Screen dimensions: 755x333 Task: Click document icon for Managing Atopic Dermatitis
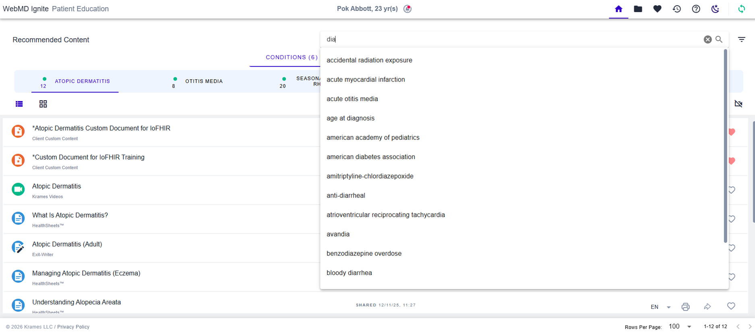pyautogui.click(x=18, y=276)
